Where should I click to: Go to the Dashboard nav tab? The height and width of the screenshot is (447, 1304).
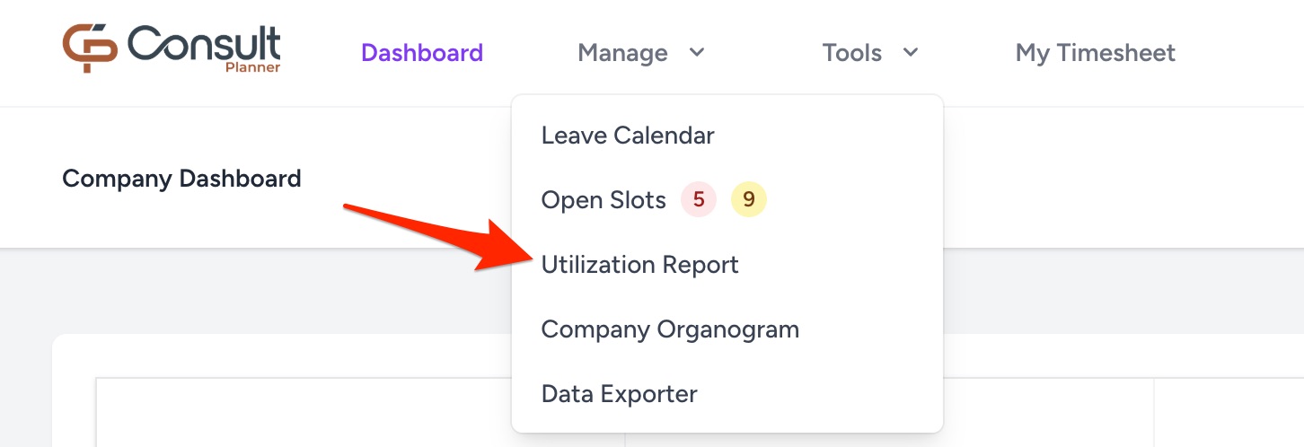(x=422, y=53)
